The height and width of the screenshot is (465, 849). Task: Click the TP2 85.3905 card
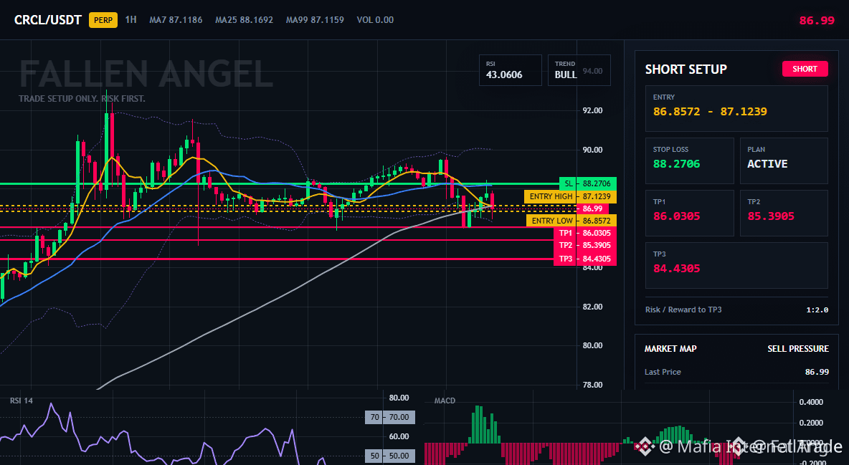(x=784, y=213)
